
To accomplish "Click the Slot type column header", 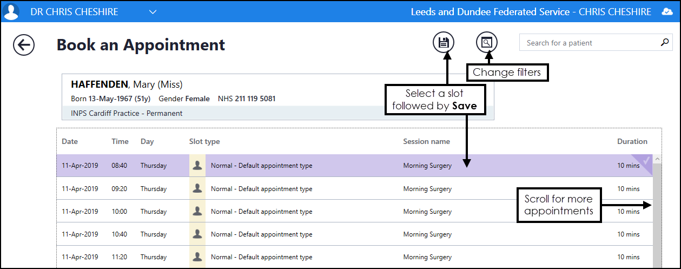I will pos(204,141).
